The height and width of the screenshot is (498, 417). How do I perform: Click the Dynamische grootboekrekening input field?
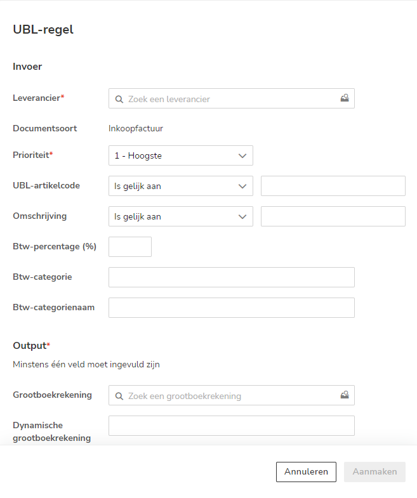231,426
